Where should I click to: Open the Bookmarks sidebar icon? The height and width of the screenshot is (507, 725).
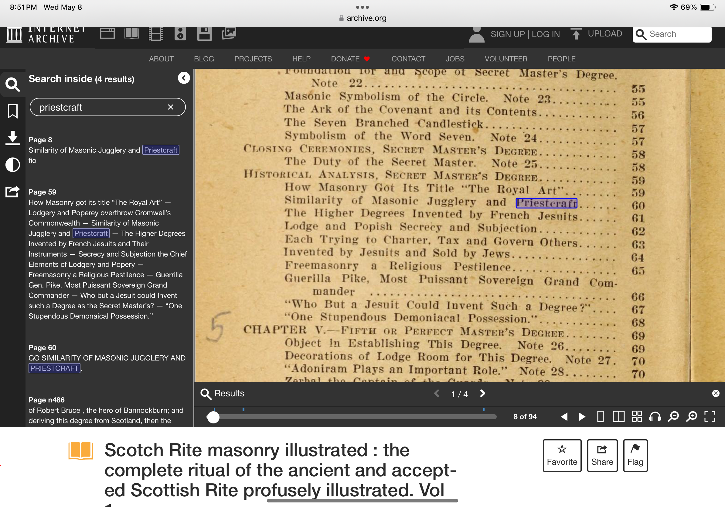click(13, 111)
